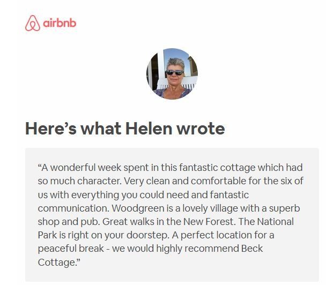This screenshot has width=326, height=285.
Task: Click "shop and pub" in the review
Action: pyautogui.click(x=63, y=222)
